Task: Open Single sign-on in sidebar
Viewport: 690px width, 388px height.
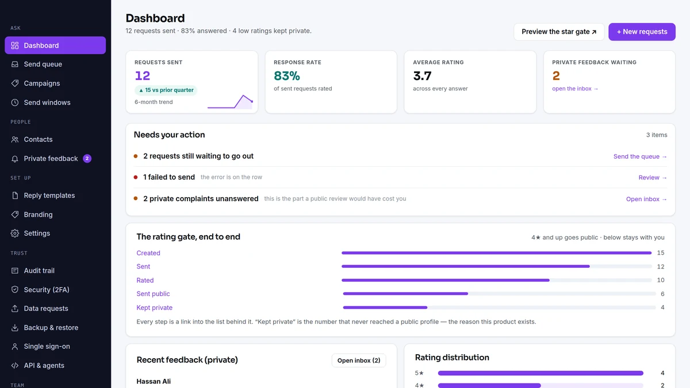Action: (55, 347)
